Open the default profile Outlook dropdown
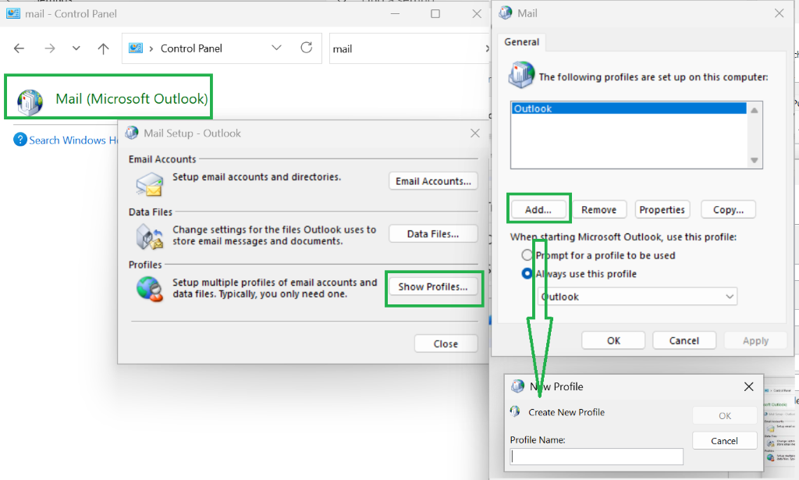Screen dimensions: 799x480 pyautogui.click(x=637, y=297)
